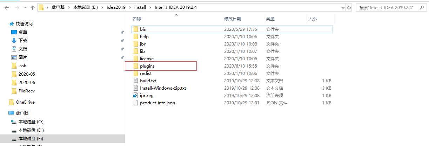
Task: Click the product-info.json file name
Action: pos(157,103)
